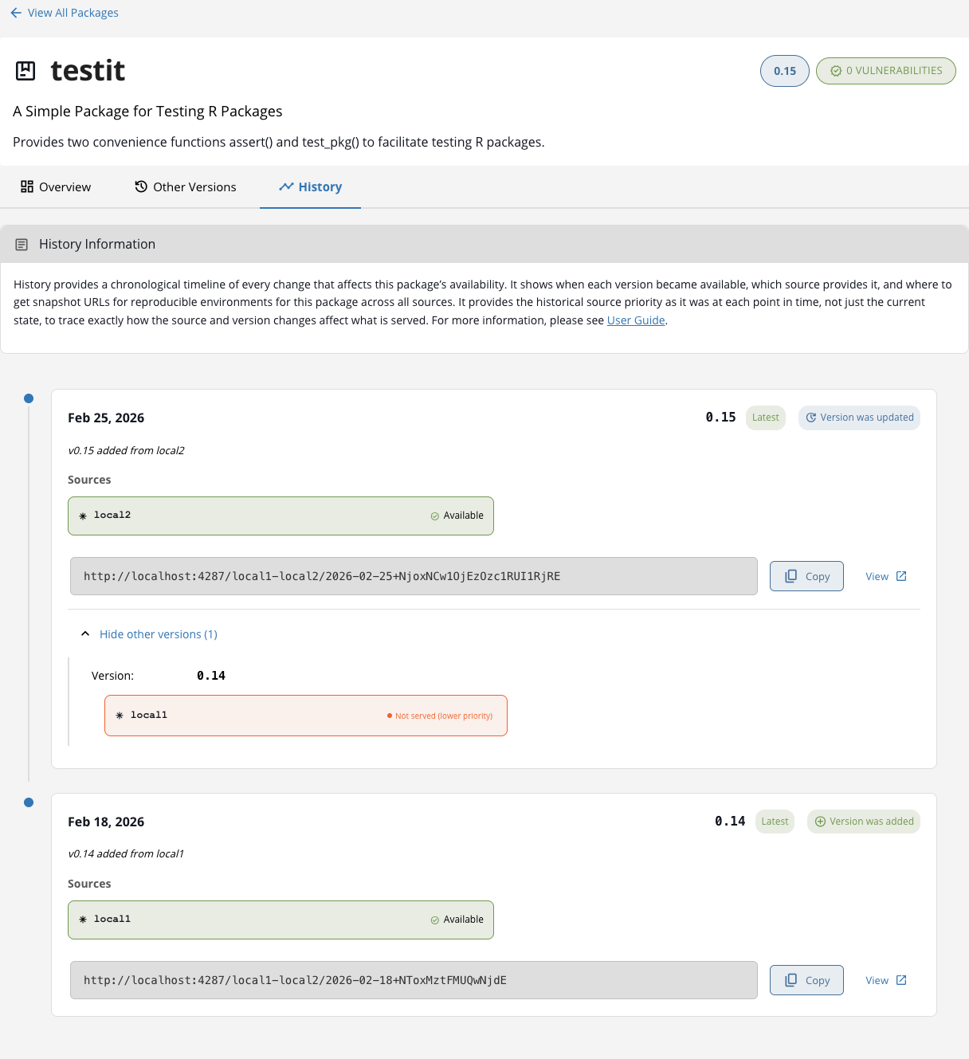Go back via View All Packages link
The image size is (969, 1059).
[73, 13]
